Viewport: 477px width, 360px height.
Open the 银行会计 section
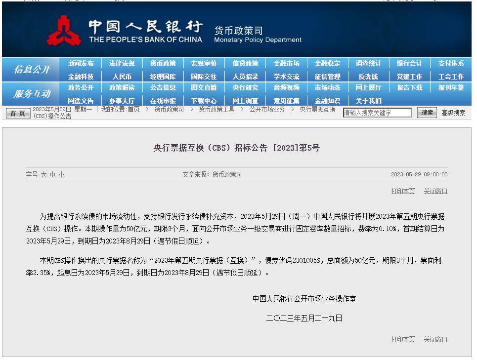click(x=409, y=64)
